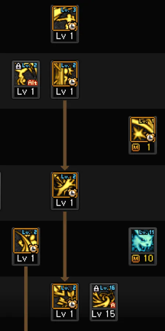
Task: Select the locked golden swirl skill Lv. 16
Action: pos(103,296)
